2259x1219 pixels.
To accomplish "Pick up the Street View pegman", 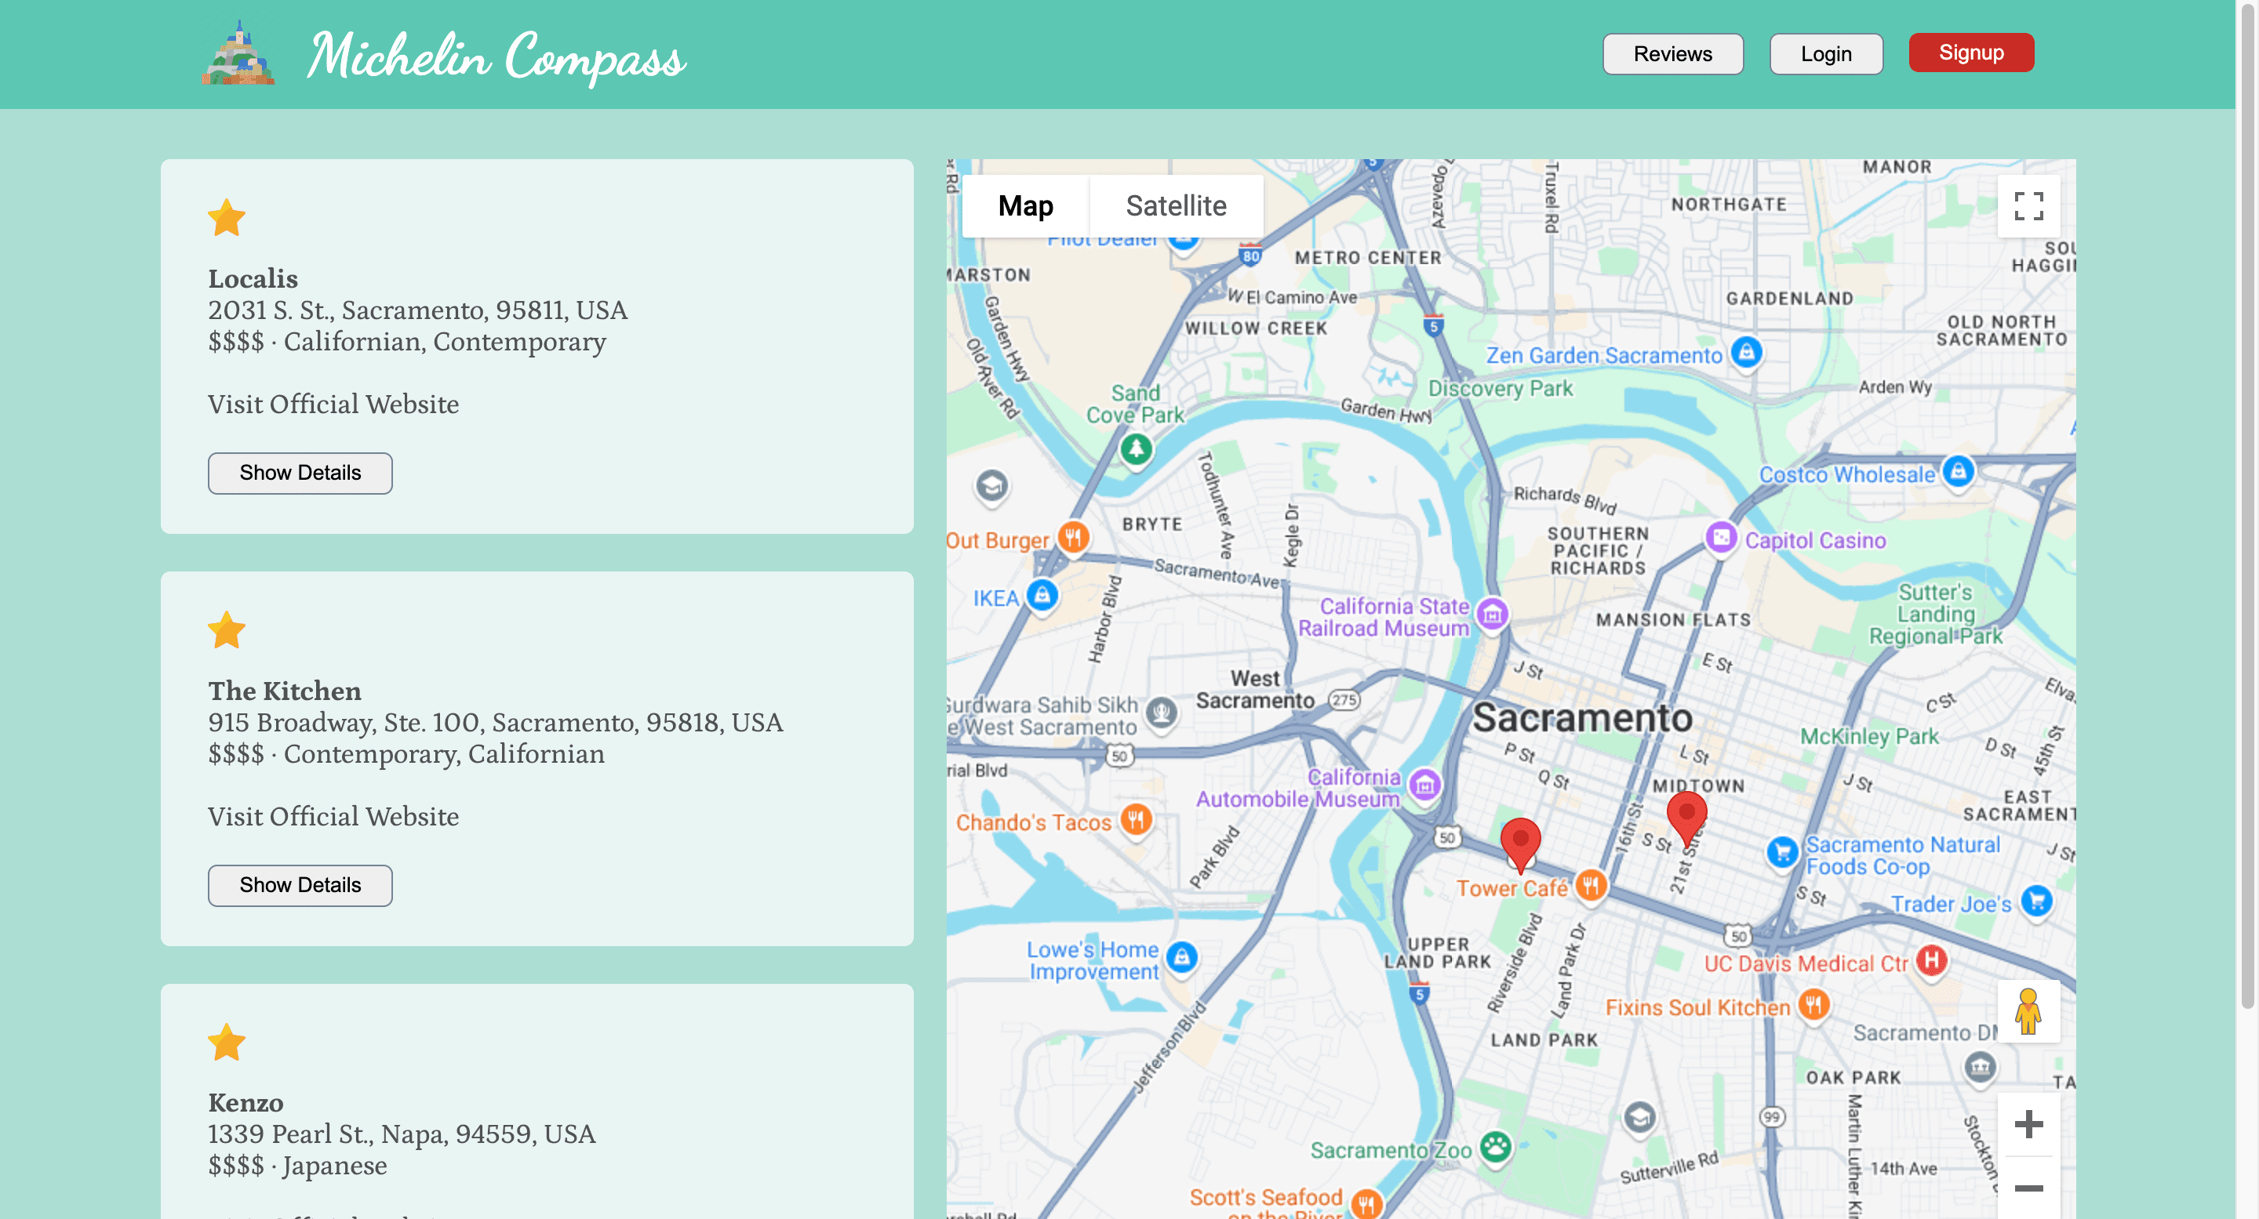I will tap(2028, 1010).
